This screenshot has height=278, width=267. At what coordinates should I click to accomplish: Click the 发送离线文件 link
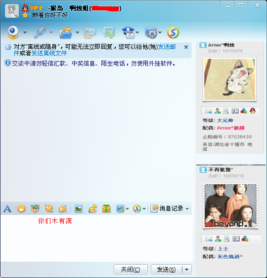(49, 53)
